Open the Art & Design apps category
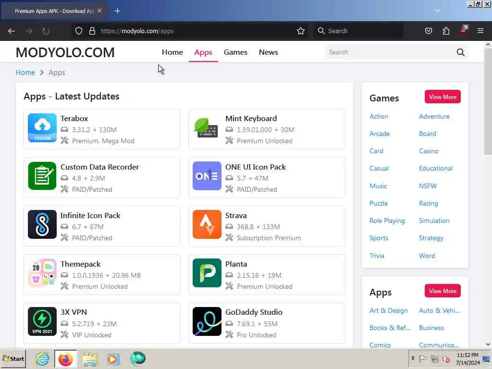The image size is (492, 369). tap(388, 311)
